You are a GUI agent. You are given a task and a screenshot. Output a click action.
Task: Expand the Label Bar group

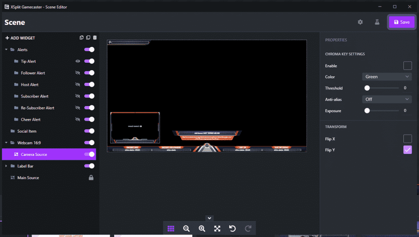pos(6,166)
